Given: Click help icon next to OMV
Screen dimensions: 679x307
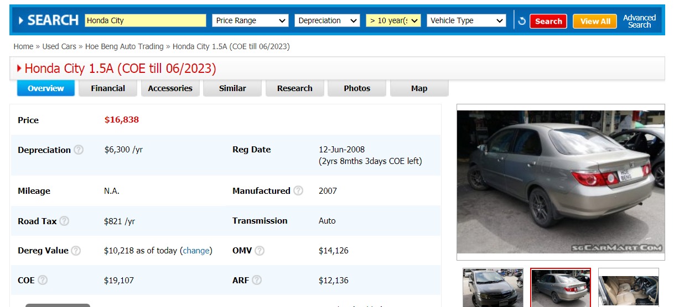Looking at the screenshot, I should click(x=260, y=251).
